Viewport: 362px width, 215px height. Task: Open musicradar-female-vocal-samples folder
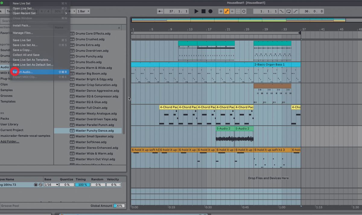pos(25,136)
